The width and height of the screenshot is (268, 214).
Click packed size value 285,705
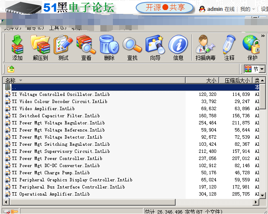tap(241, 194)
